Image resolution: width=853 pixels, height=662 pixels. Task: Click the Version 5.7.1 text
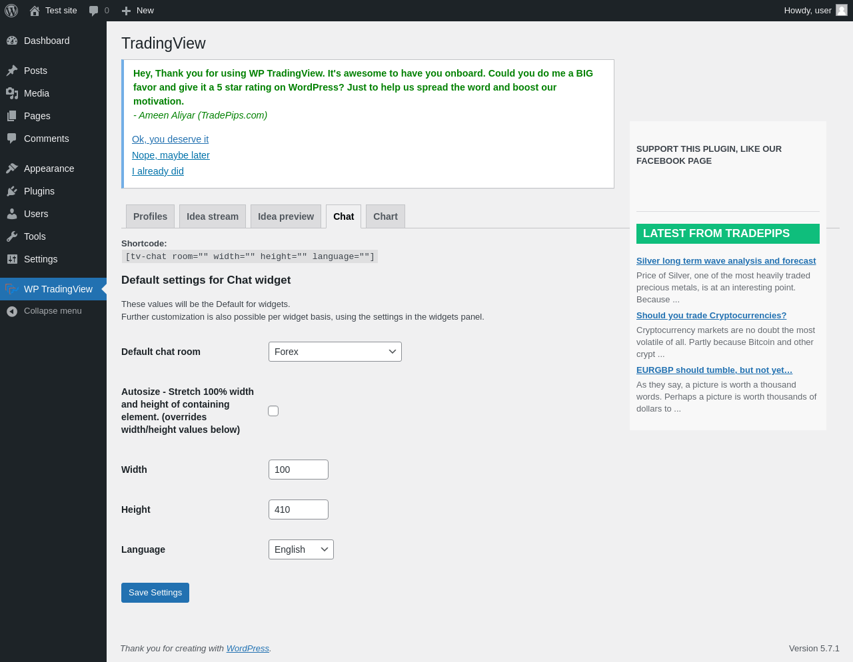point(814,649)
